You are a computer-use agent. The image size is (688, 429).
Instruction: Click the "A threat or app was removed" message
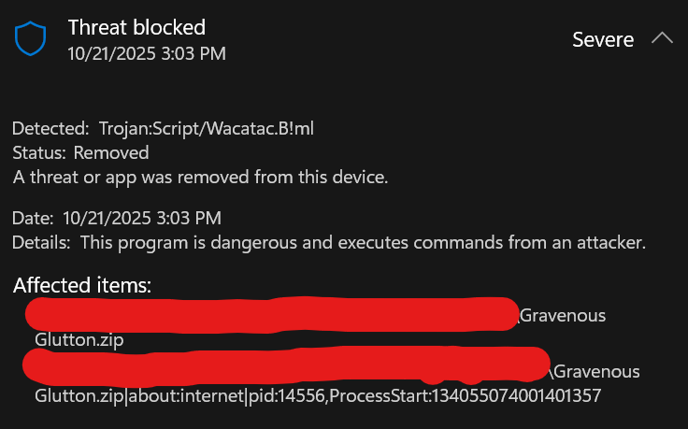coord(200,176)
